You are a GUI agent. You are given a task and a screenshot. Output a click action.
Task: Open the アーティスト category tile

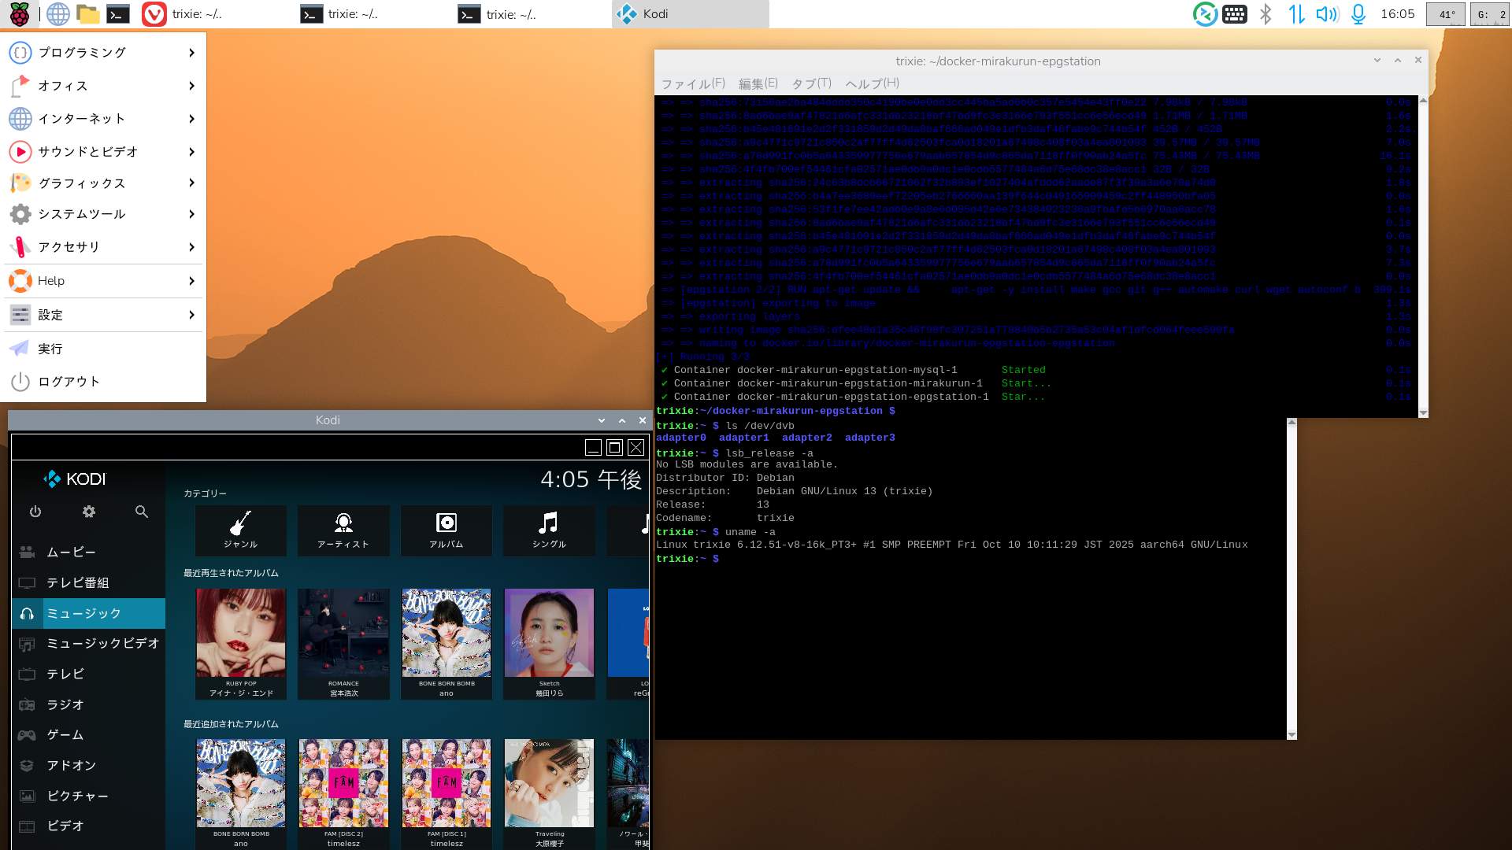[x=343, y=530]
